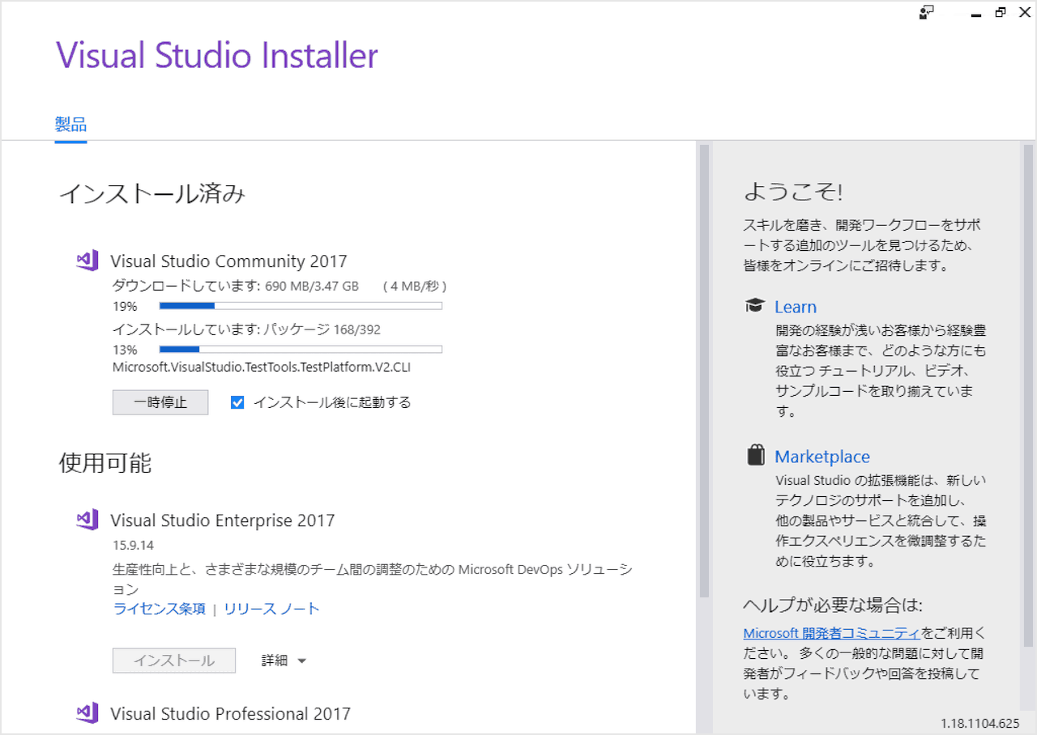Open the Learn link
The height and width of the screenshot is (735, 1037).
tap(796, 307)
